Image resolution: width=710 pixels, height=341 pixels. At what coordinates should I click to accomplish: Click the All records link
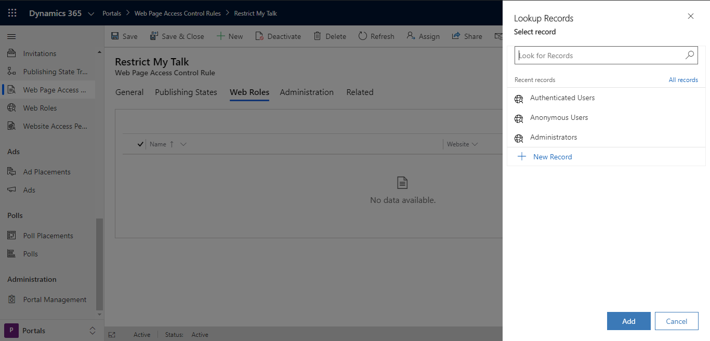tap(683, 80)
